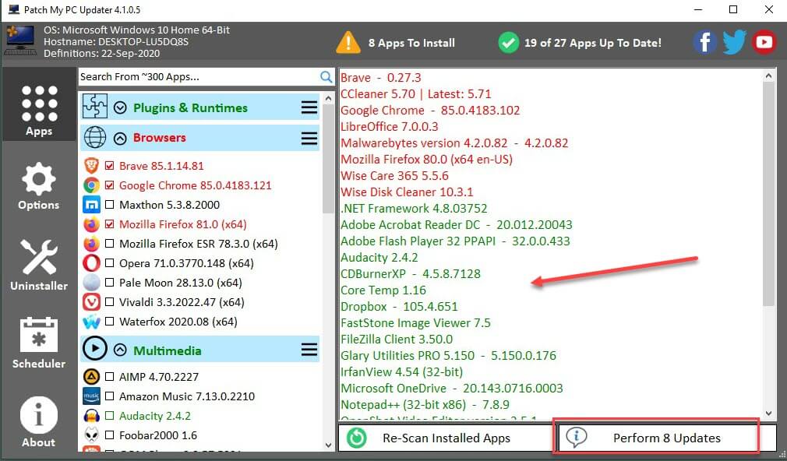Click the search magnifier icon
This screenshot has width=787, height=461.
(326, 76)
